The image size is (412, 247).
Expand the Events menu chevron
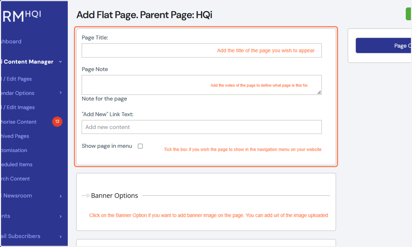click(x=60, y=216)
